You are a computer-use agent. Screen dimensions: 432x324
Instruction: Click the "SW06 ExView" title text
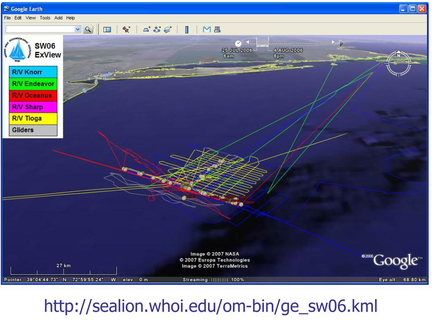coord(48,51)
